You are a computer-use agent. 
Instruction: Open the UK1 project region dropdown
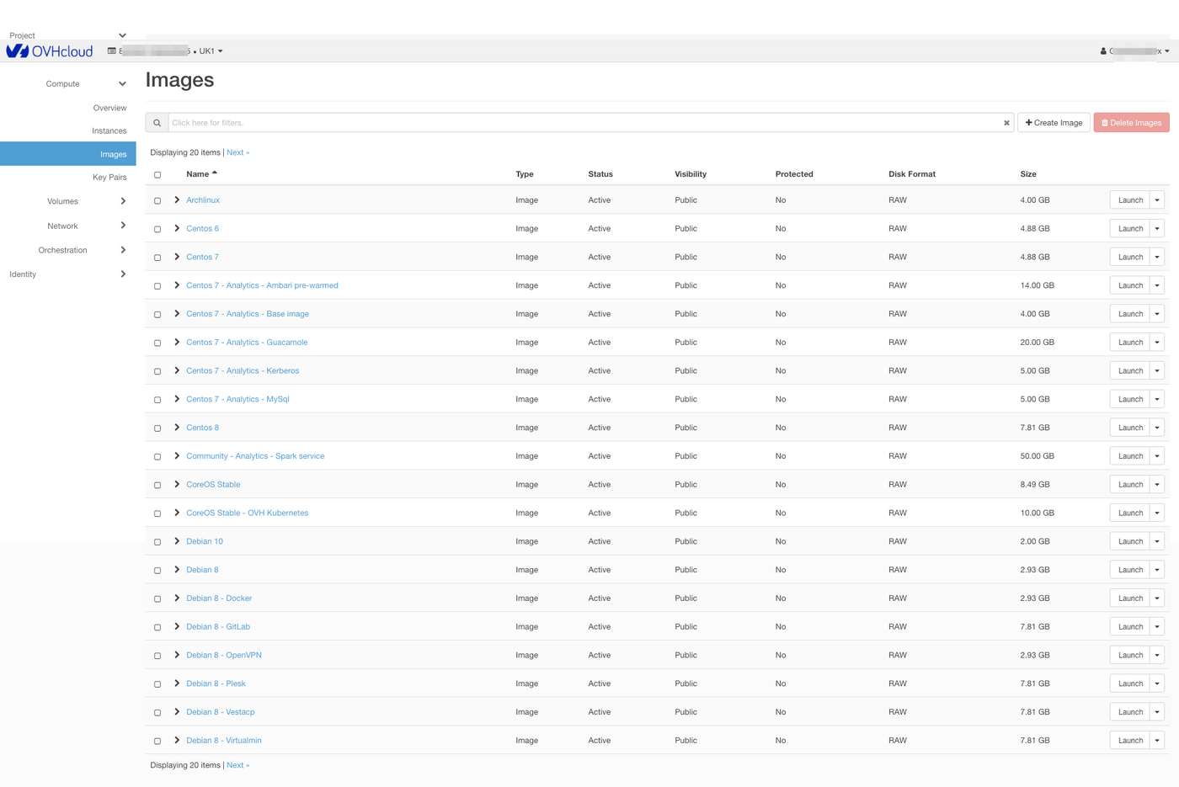pos(211,51)
